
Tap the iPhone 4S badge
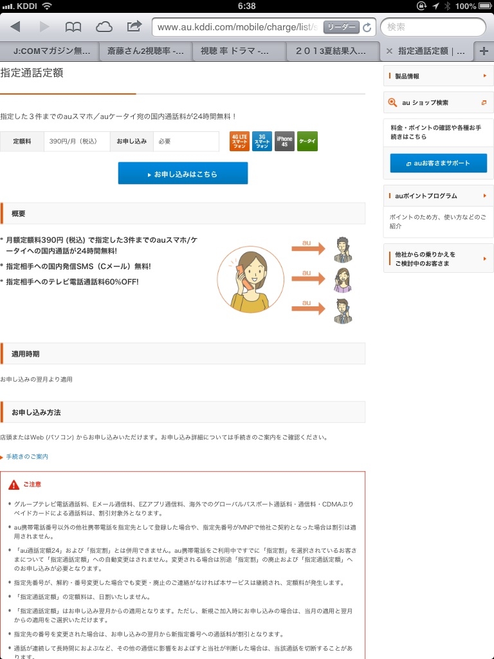(284, 141)
